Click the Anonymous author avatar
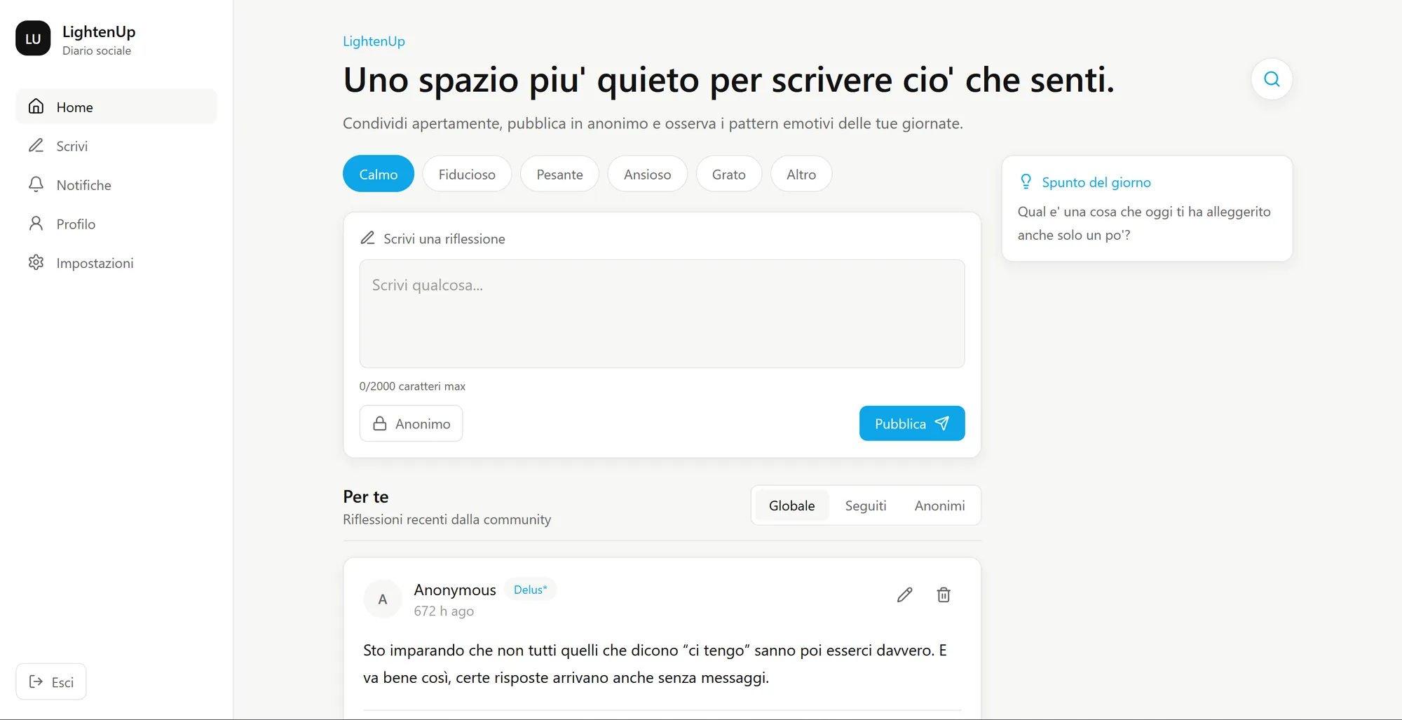This screenshot has height=720, width=1402. (x=383, y=599)
